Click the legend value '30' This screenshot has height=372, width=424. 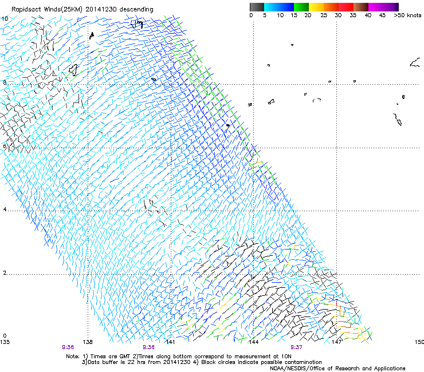point(338,15)
